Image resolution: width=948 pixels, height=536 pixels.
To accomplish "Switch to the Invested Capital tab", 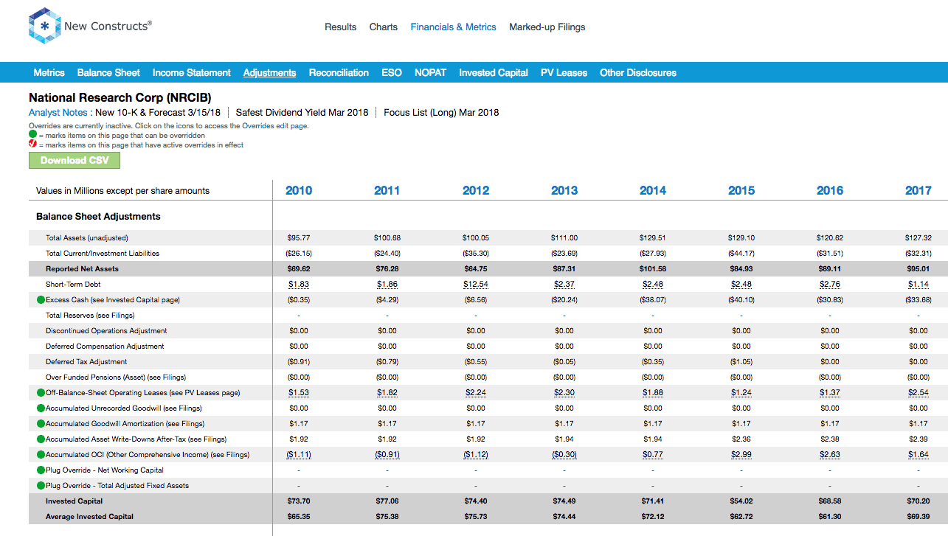I will (494, 72).
